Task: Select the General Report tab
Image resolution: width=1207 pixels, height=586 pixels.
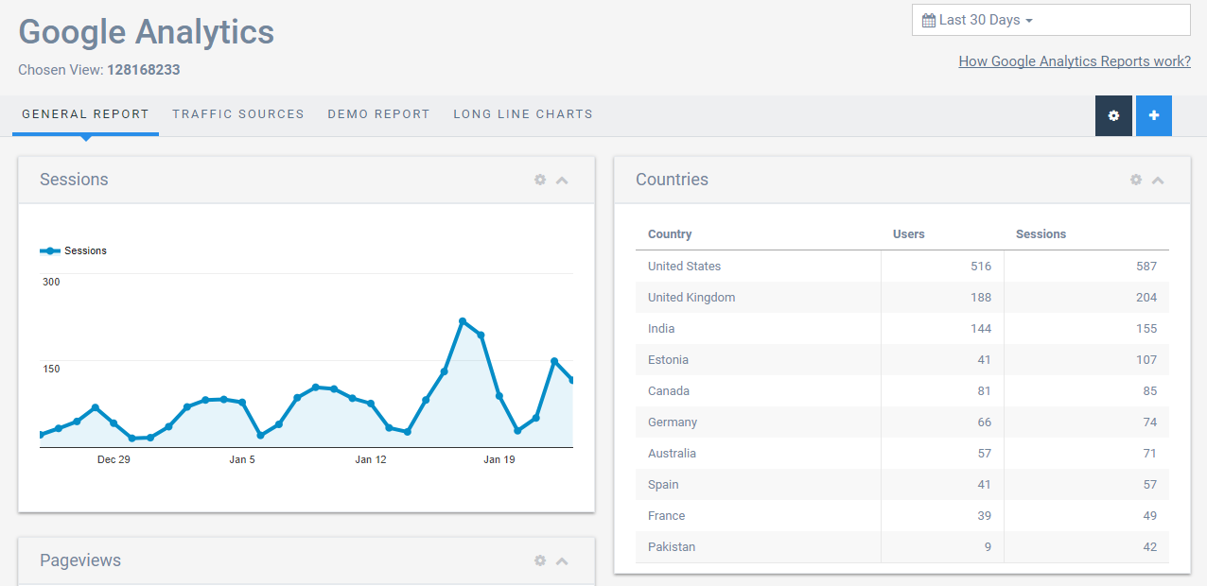Action: 85,114
